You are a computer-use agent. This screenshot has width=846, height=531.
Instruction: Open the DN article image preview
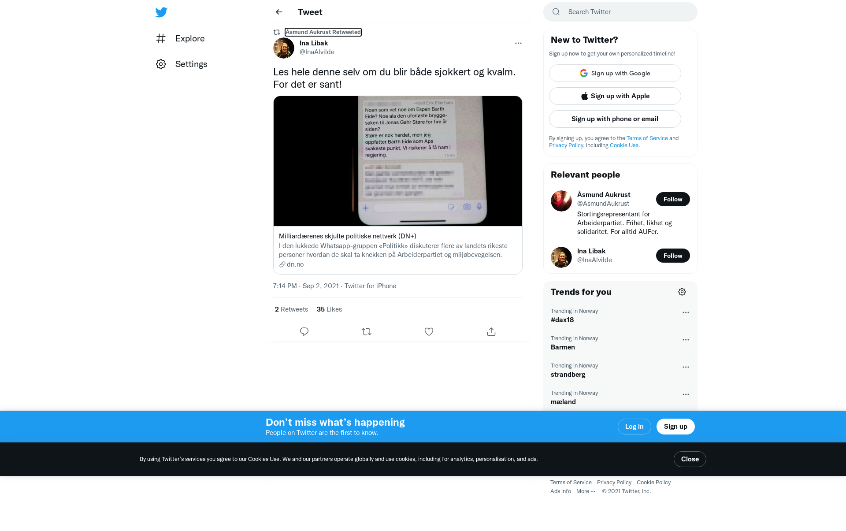[x=398, y=161]
